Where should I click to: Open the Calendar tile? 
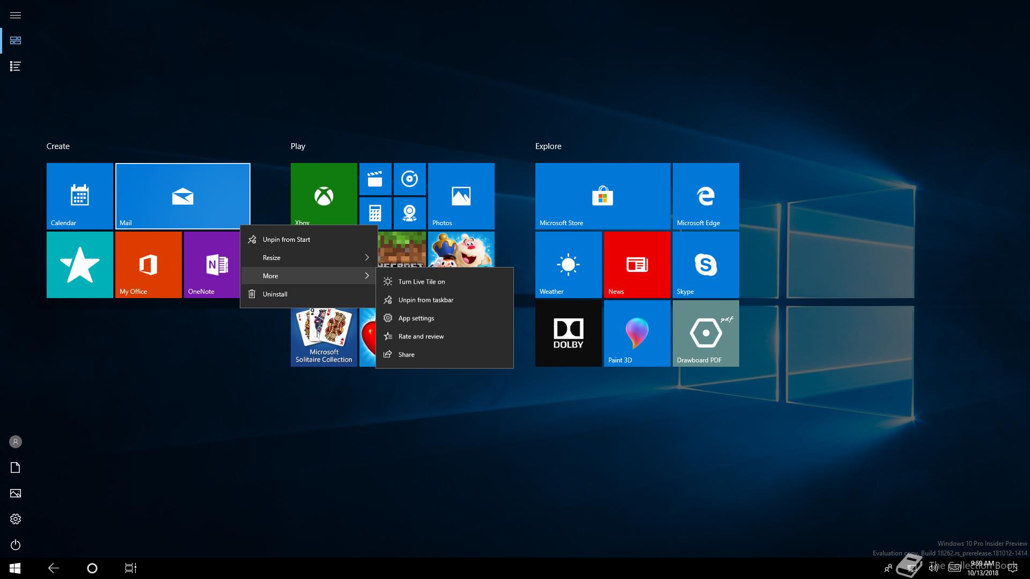[79, 196]
